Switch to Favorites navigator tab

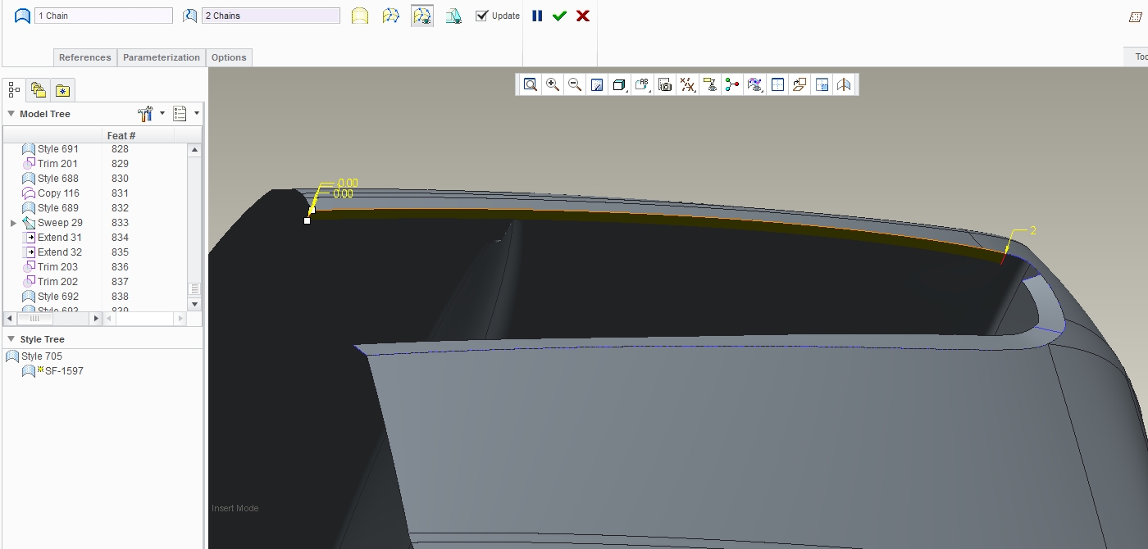click(x=62, y=90)
